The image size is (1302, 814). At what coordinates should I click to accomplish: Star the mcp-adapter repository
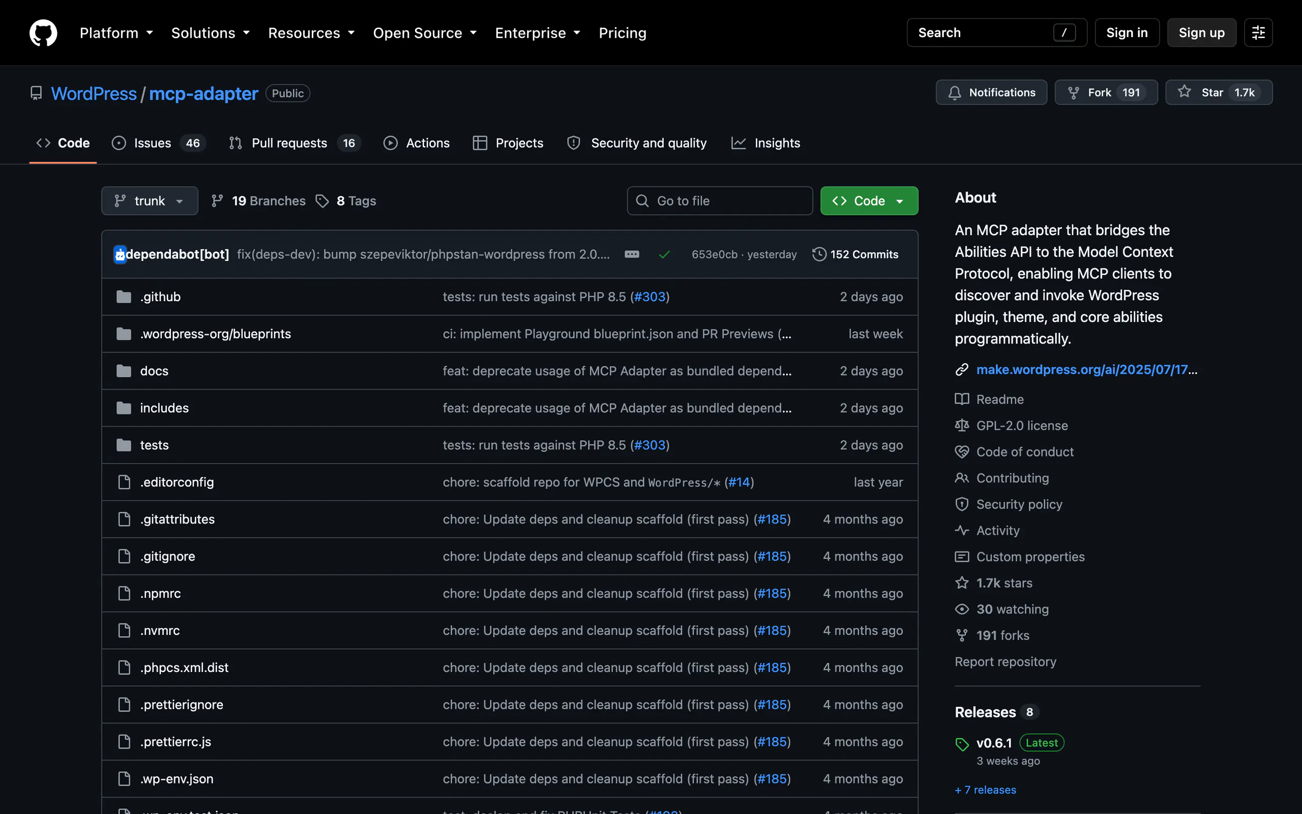pyautogui.click(x=1219, y=93)
